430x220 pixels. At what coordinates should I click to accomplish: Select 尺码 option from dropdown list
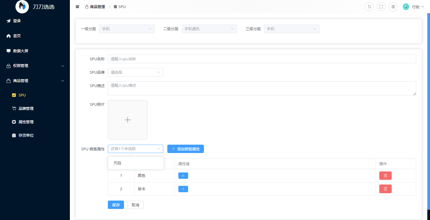click(136, 163)
